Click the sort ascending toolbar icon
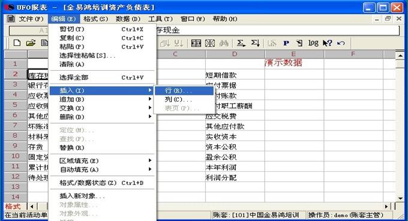This screenshot has width=408, height=221. click(x=165, y=43)
